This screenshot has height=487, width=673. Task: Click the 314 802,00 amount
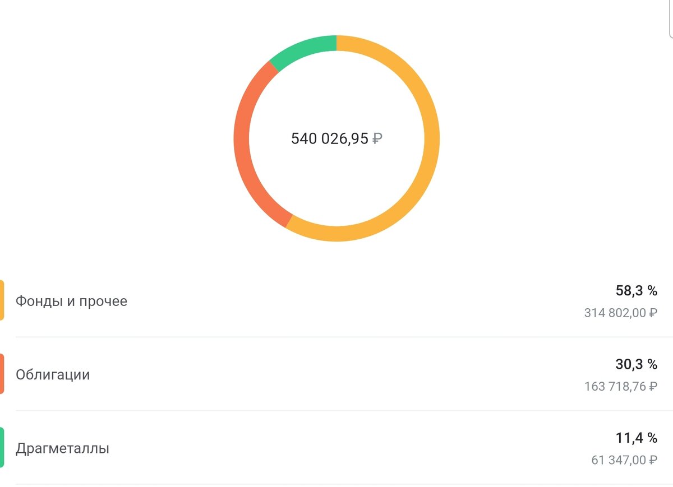615,313
